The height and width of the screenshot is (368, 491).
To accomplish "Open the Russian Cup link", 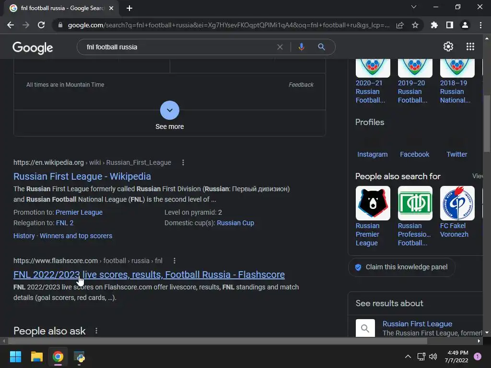I will 235,223.
